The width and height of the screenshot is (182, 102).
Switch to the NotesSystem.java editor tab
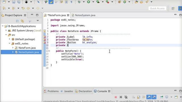point(85,15)
